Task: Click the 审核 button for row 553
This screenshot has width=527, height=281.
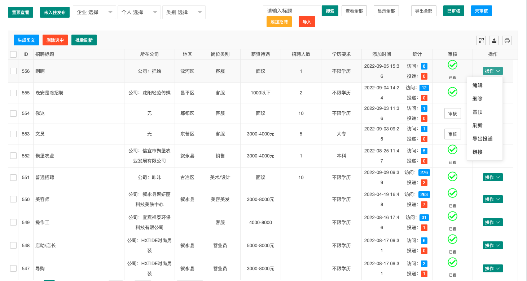Action: (x=453, y=134)
